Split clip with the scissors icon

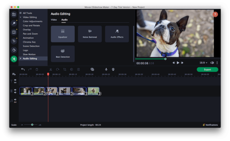click(51, 69)
